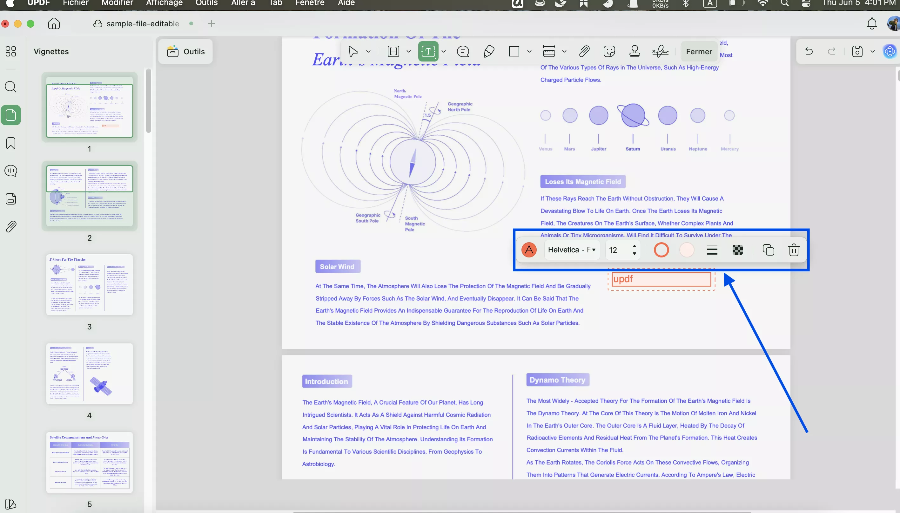Open the search panel in the sidebar
The width and height of the screenshot is (900, 513).
10,87
